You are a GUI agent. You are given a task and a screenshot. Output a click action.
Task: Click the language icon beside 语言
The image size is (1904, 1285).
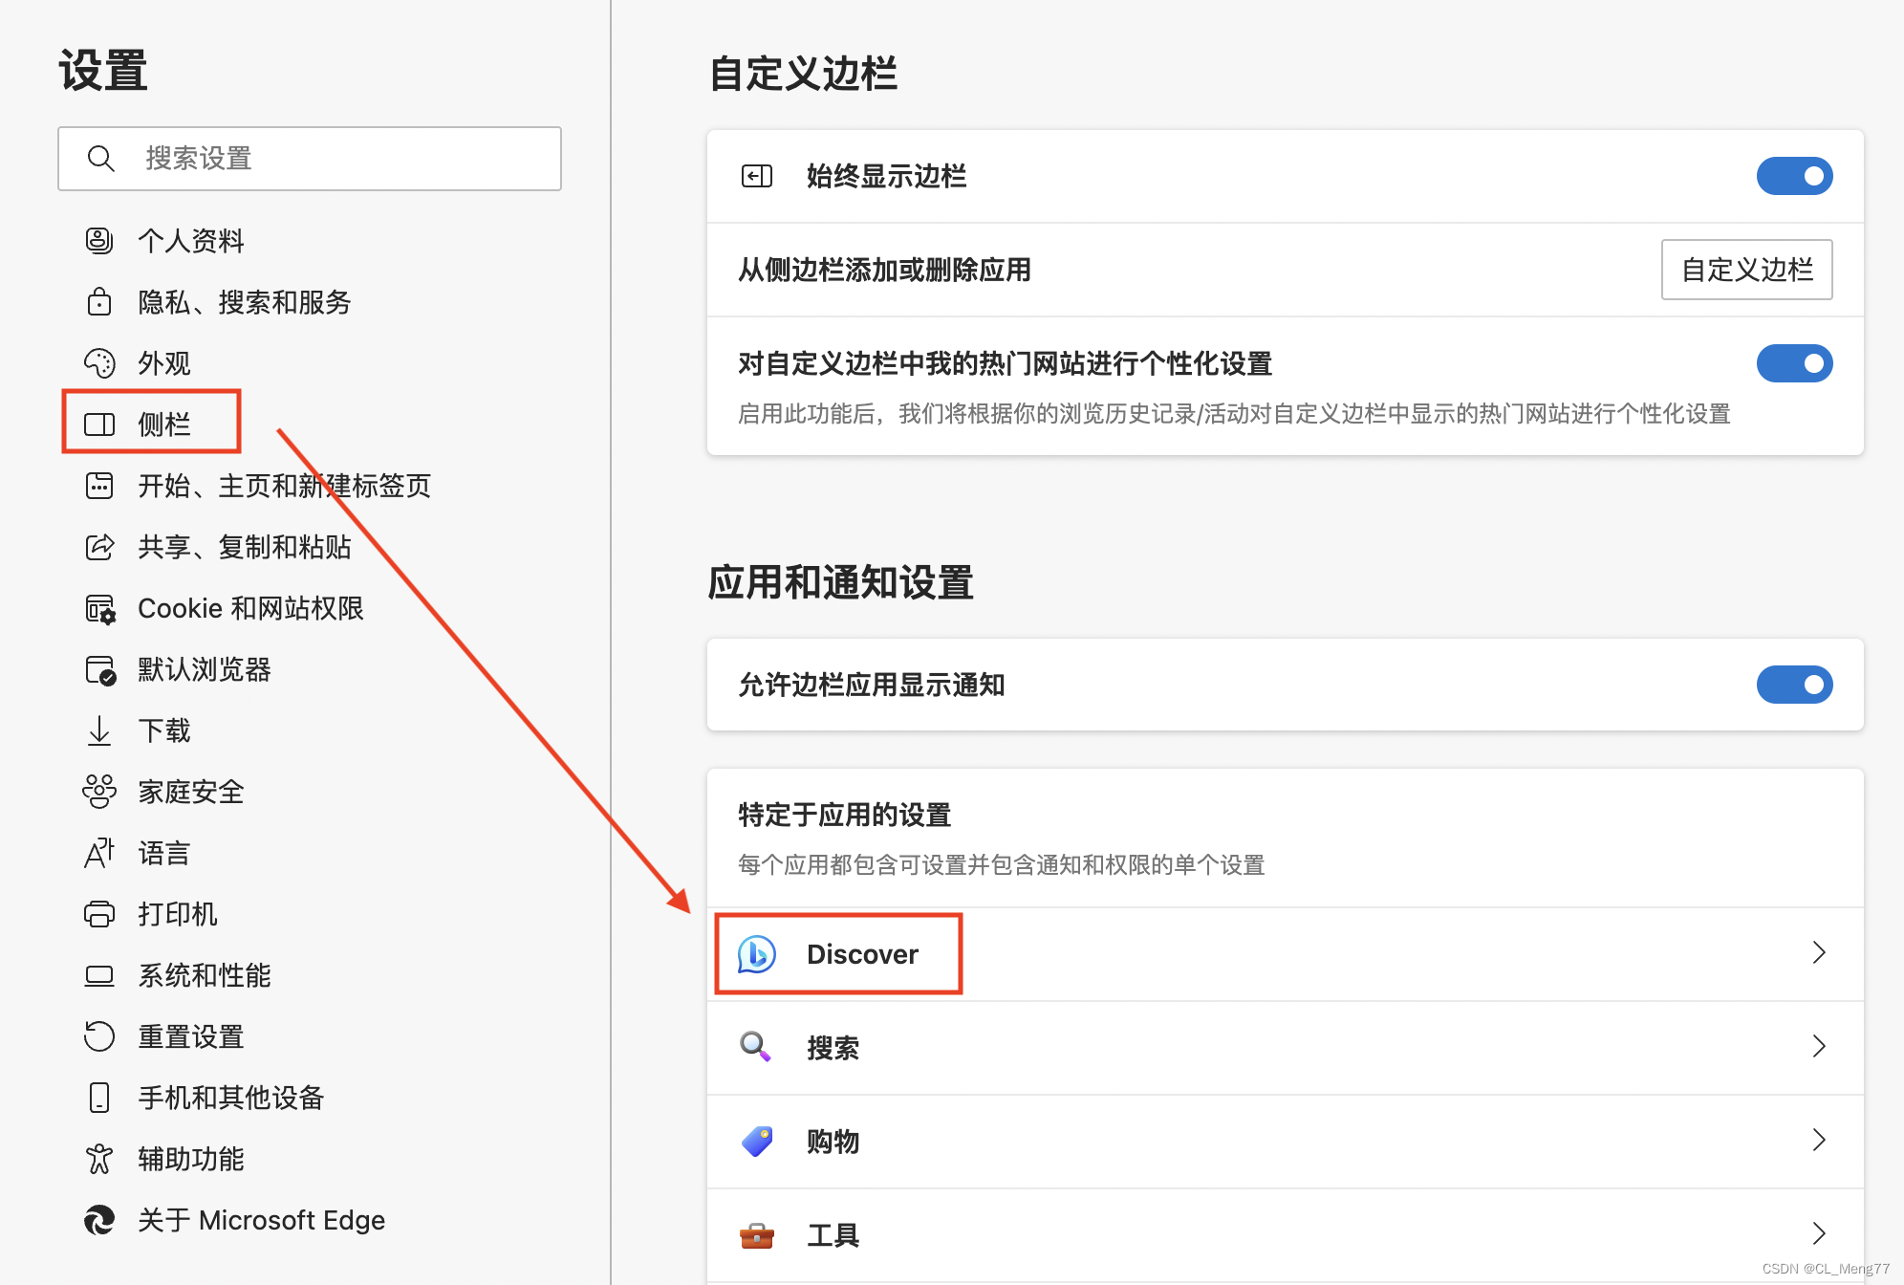click(99, 853)
